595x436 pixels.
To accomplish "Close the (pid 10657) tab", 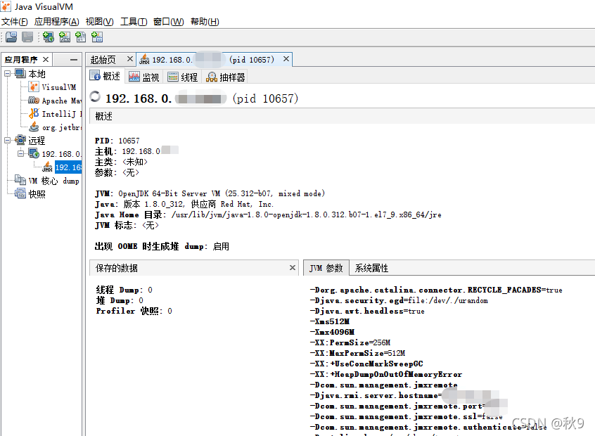I will (286, 59).
